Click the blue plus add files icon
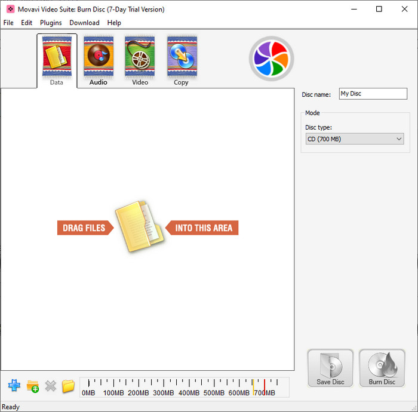 14,385
